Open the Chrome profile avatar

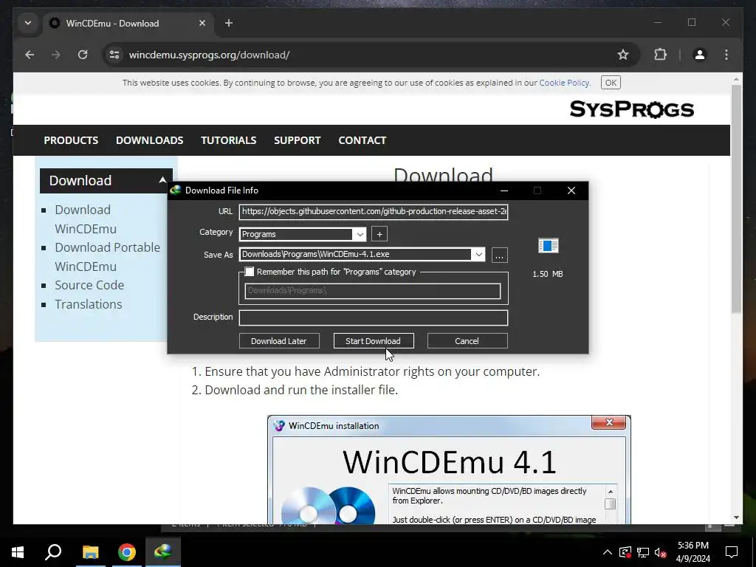coord(700,55)
